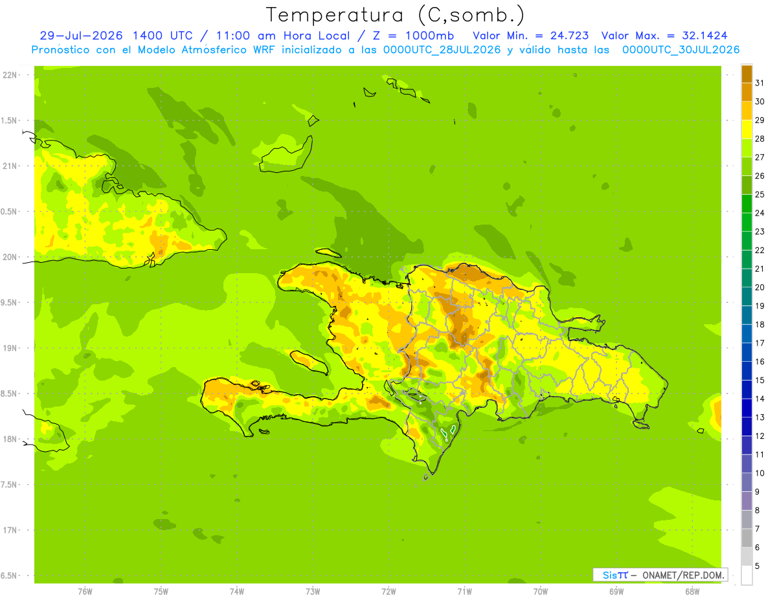Click the colorbar label 27
The width and height of the screenshot is (777, 600).
pos(760,157)
